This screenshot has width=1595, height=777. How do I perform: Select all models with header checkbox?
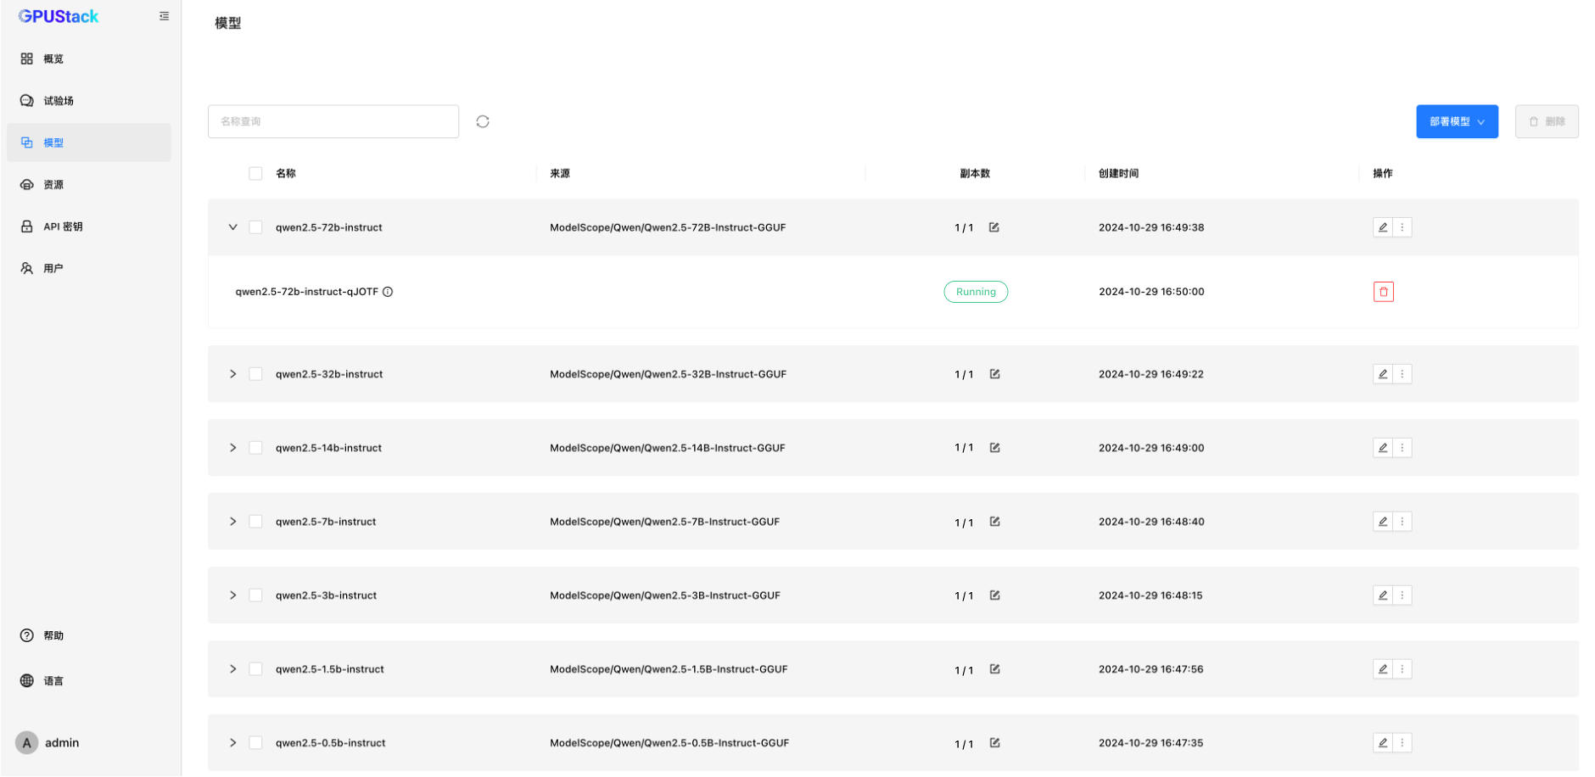point(255,174)
